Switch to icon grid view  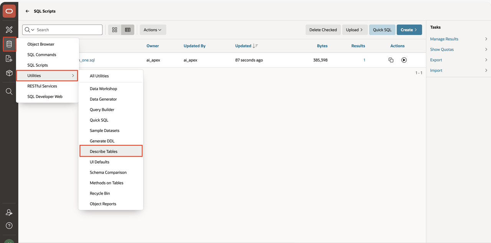point(115,30)
